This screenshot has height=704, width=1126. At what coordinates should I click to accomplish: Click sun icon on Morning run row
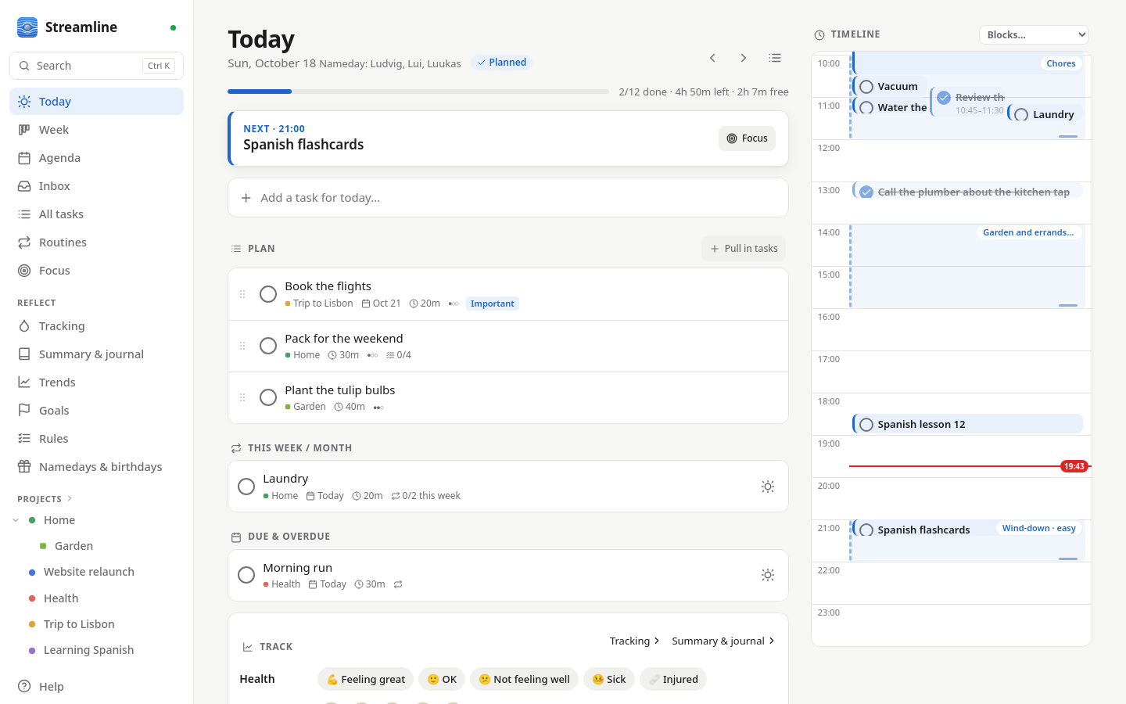tap(768, 575)
